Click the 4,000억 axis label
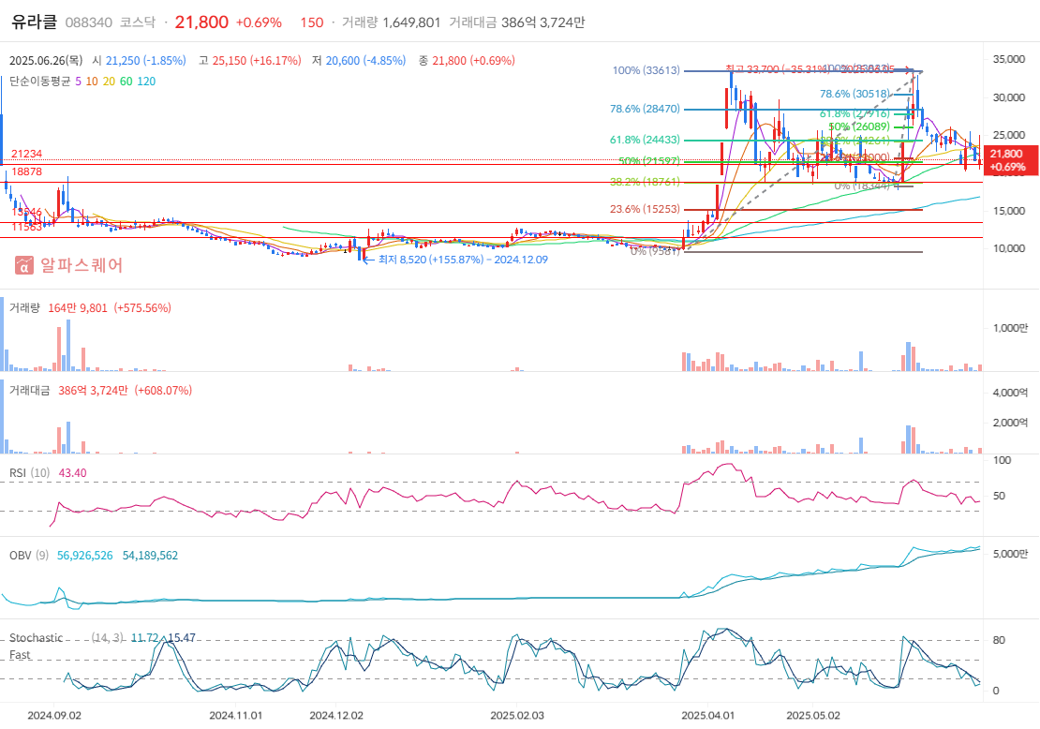1040x729 pixels. point(1010,393)
